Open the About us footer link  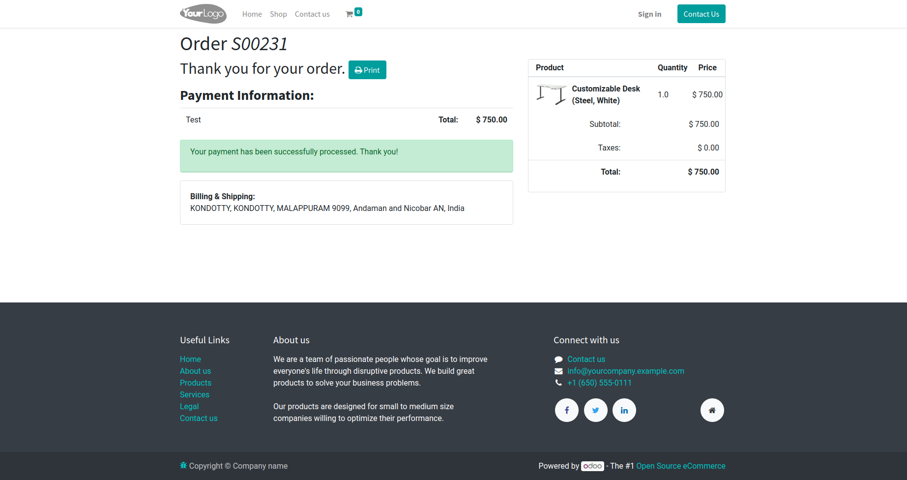195,371
